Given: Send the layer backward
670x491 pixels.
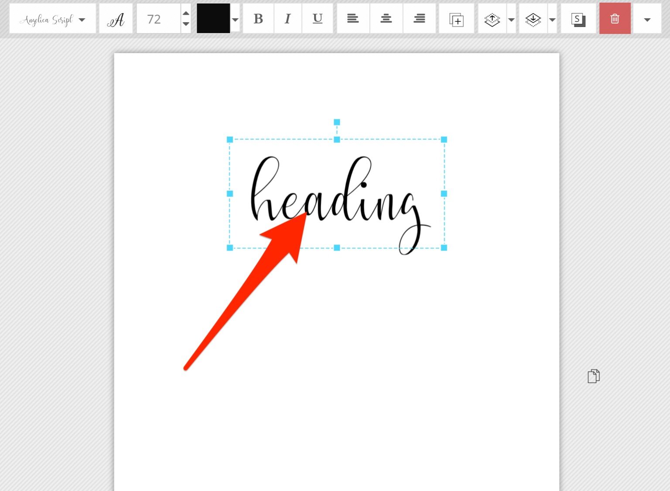Looking at the screenshot, I should pos(533,19).
